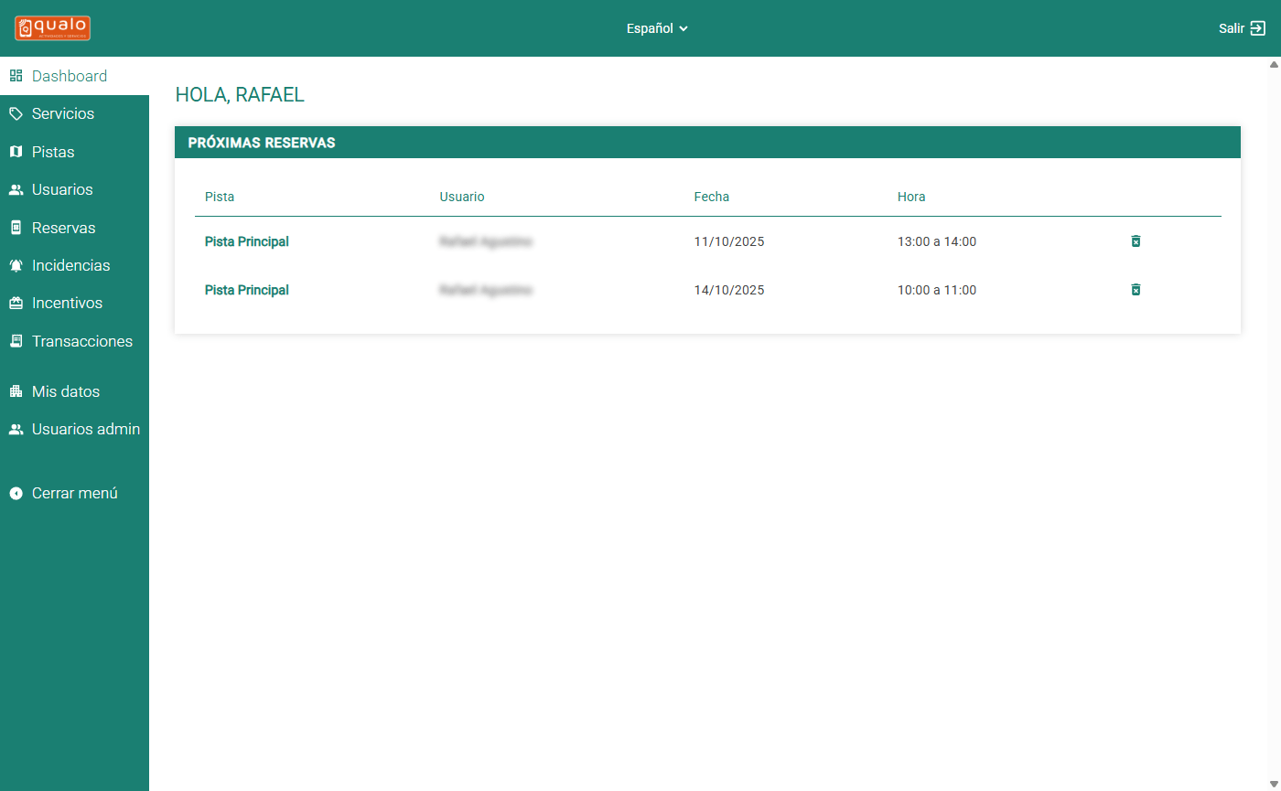1281x791 pixels.
Task: Open the Transacciones menu item
Action: [81, 341]
